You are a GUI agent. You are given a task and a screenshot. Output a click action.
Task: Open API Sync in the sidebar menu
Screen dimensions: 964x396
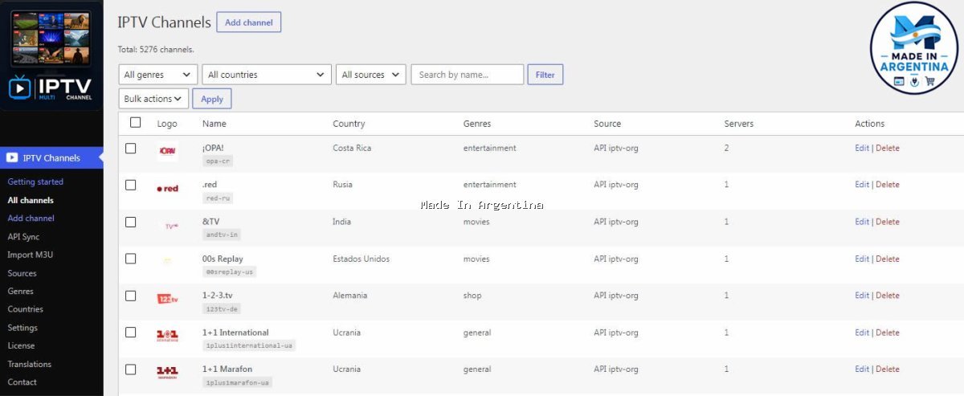click(x=23, y=237)
